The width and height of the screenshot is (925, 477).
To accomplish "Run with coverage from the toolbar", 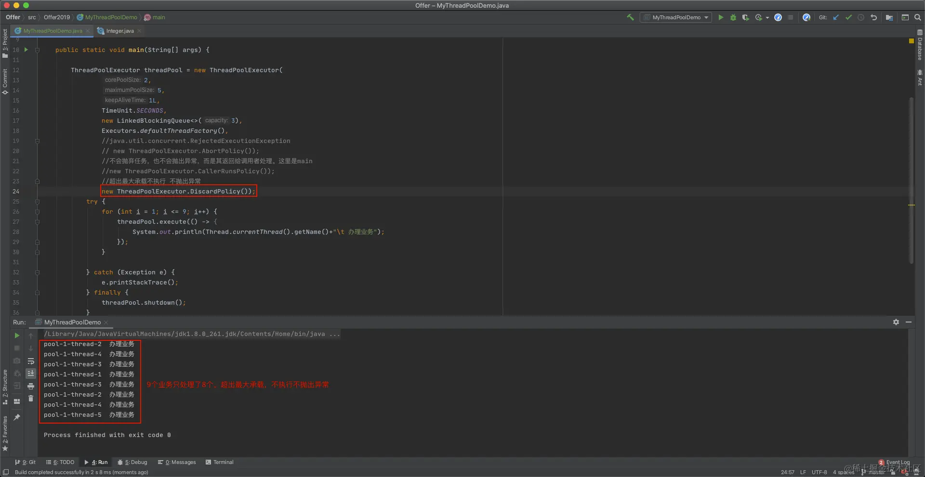I will click(745, 17).
